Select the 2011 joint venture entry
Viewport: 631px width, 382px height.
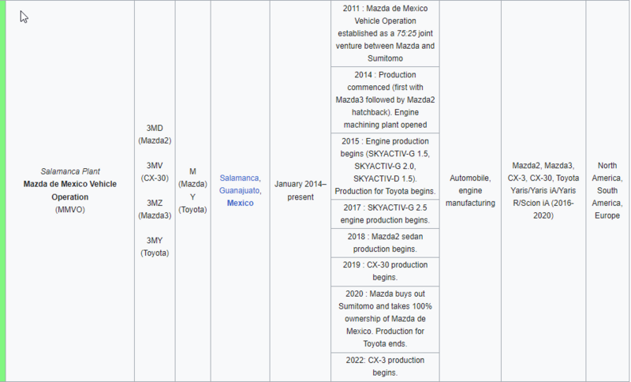pyautogui.click(x=384, y=33)
